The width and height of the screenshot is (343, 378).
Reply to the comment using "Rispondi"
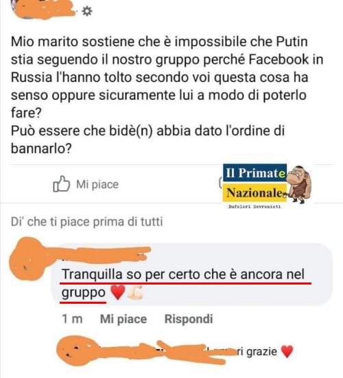tap(189, 319)
